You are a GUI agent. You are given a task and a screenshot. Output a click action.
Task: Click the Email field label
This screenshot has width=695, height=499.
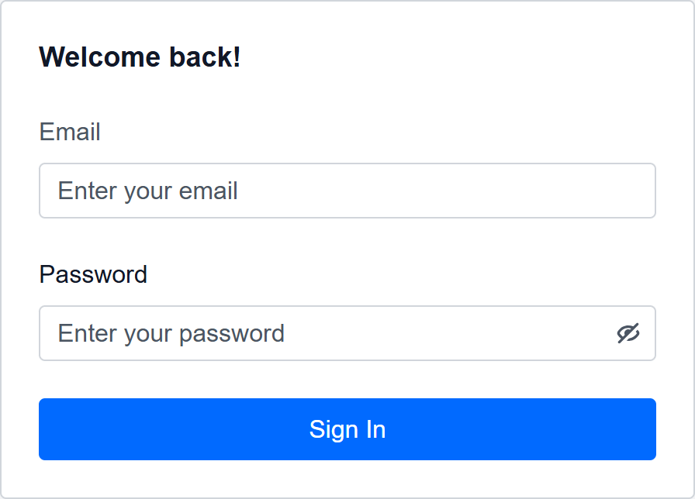pos(70,132)
